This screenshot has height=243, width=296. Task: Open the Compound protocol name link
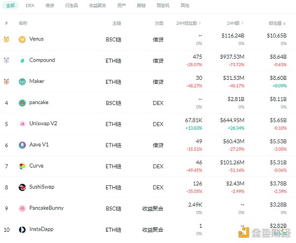point(42,61)
